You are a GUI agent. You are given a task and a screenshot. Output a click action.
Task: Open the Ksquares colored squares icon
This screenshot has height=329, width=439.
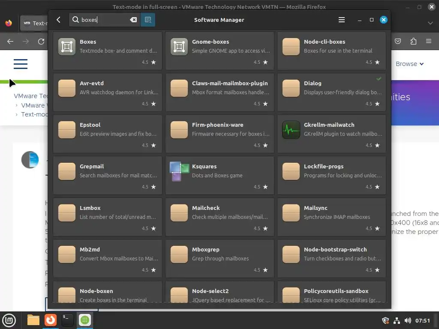coord(179,171)
